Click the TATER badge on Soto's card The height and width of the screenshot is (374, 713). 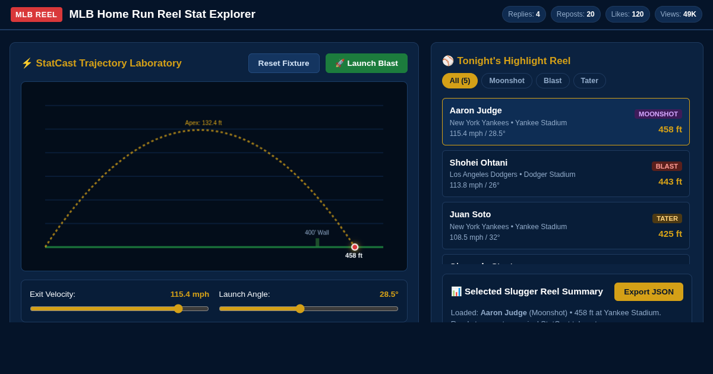667,218
